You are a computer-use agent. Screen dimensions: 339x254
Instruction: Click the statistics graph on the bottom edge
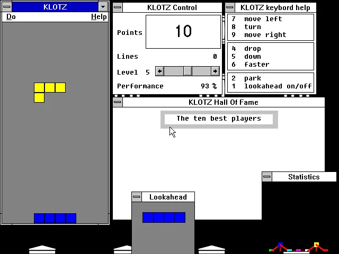point(298,248)
